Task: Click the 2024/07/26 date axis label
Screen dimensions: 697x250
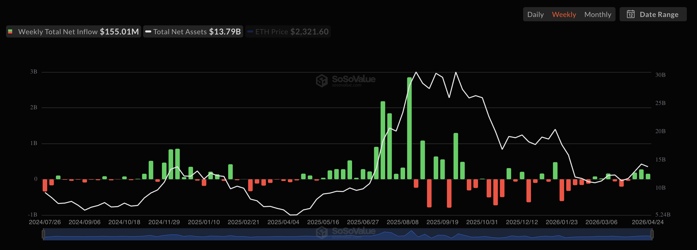Action: tap(45, 222)
